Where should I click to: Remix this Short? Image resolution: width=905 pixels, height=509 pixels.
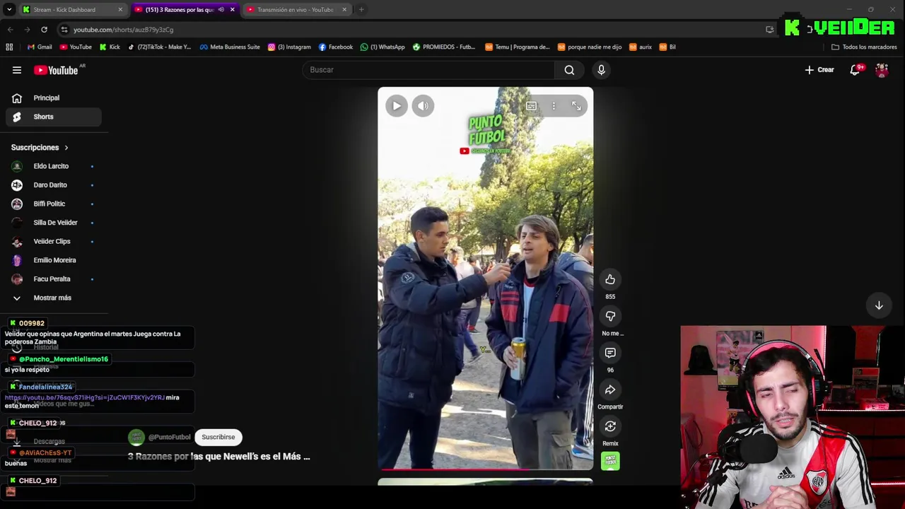tap(610, 426)
